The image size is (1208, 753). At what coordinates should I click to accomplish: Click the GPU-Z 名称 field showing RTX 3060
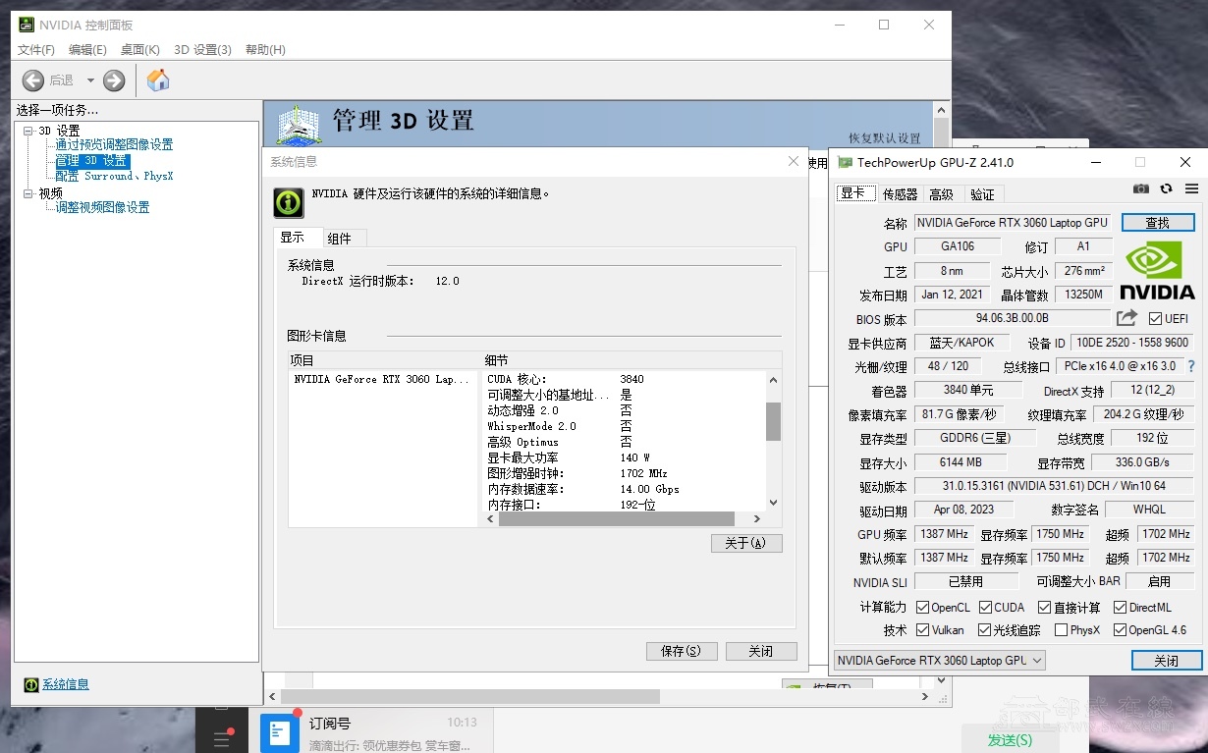pyautogui.click(x=1013, y=223)
